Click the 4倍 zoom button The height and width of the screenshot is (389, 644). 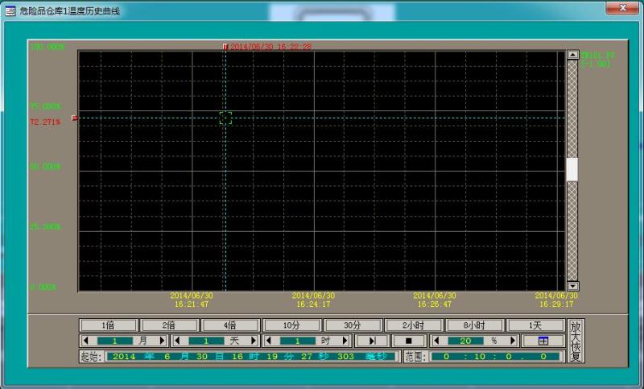(230, 325)
